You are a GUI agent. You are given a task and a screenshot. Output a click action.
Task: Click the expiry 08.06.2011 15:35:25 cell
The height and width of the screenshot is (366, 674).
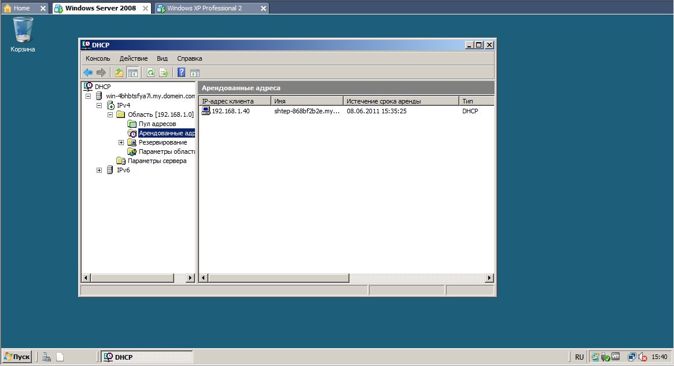pos(377,111)
